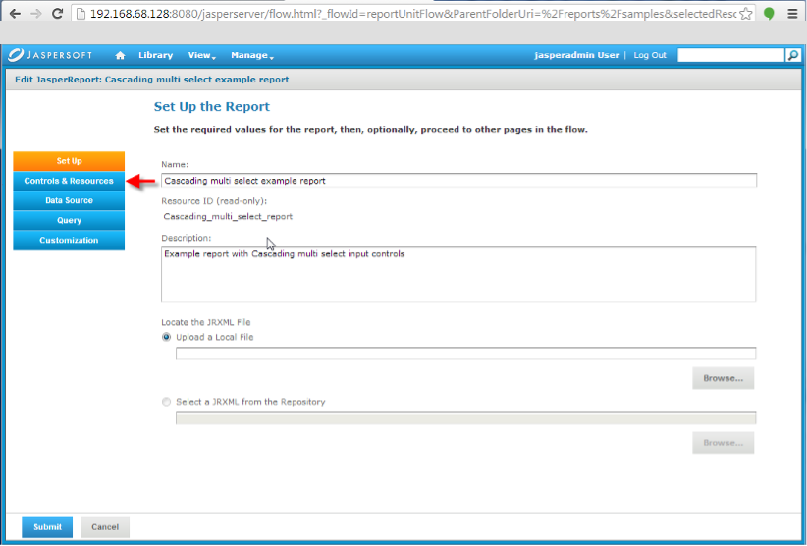Click the Set Up the Report heading
The image size is (807, 546).
pos(211,106)
